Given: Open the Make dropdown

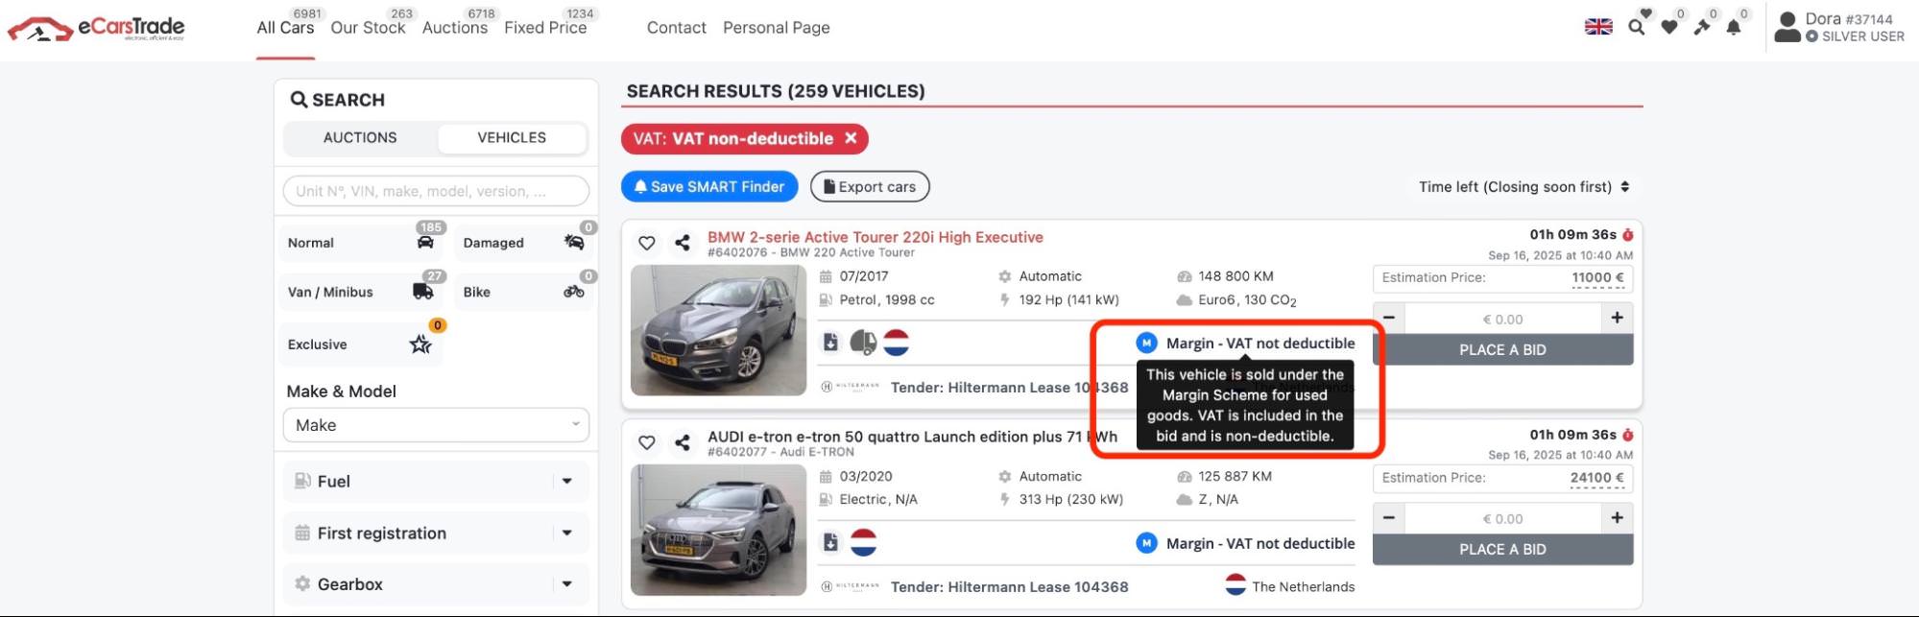Looking at the screenshot, I should pos(436,425).
